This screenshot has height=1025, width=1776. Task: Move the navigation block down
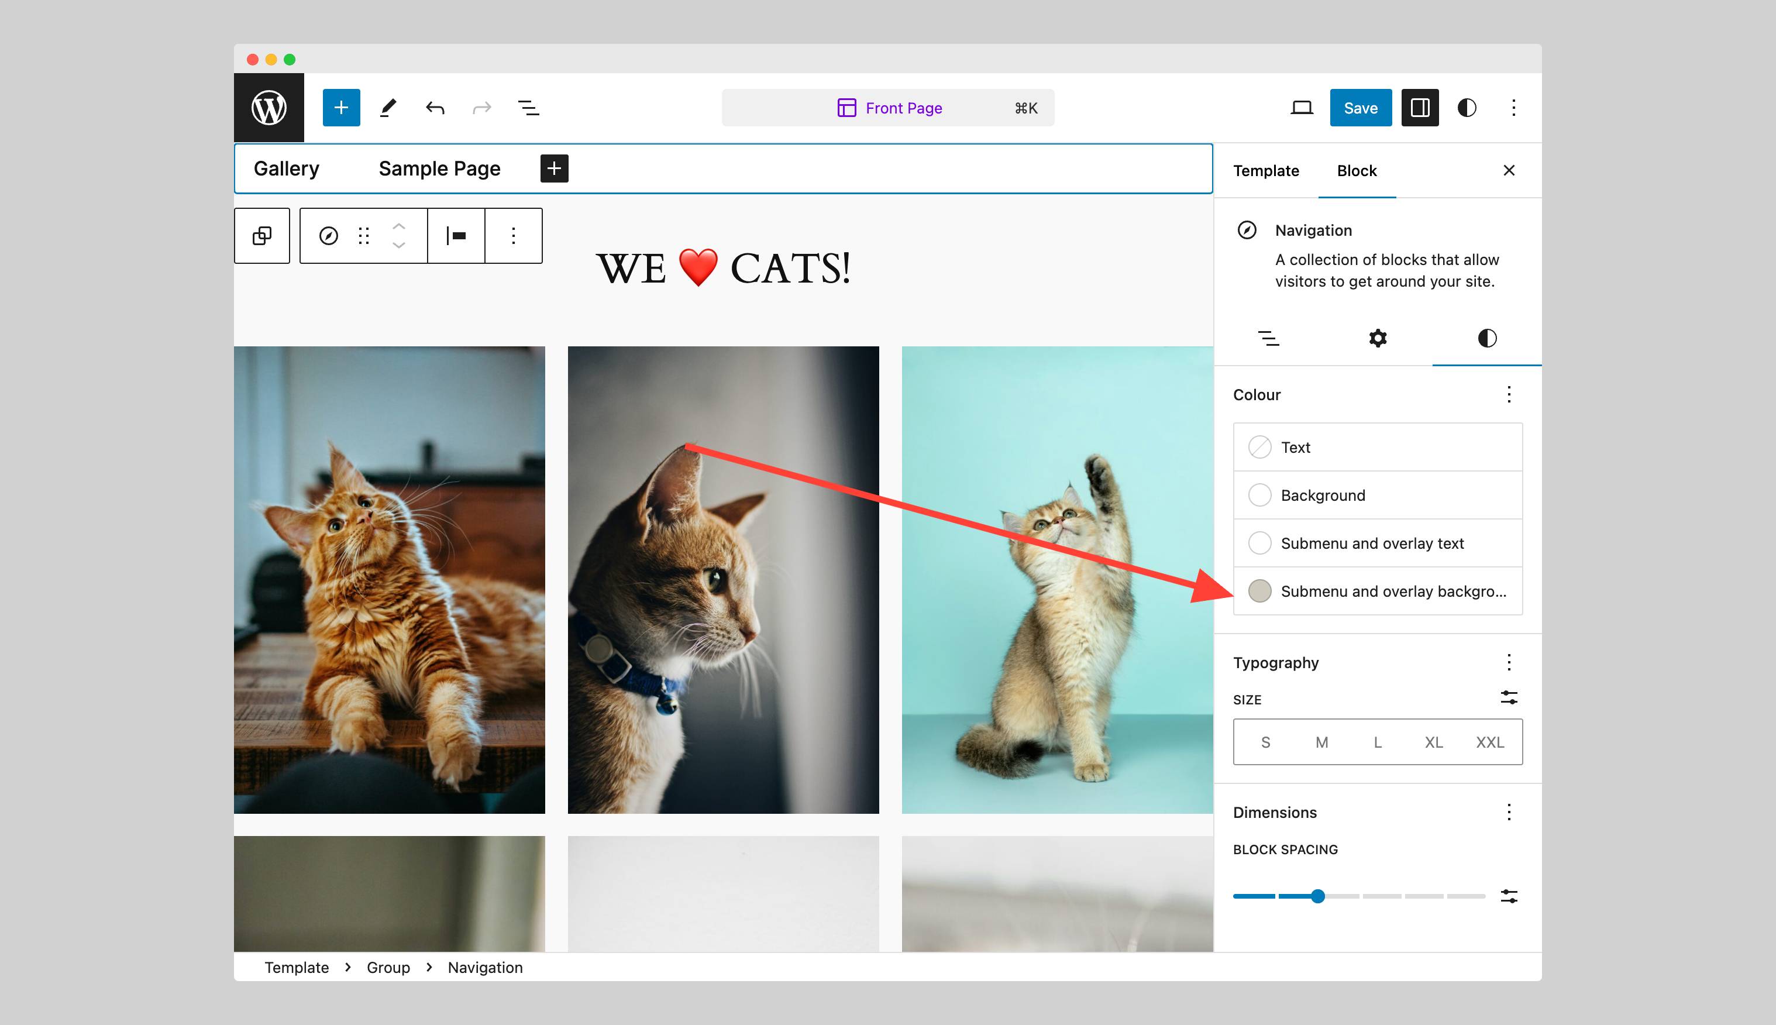(x=398, y=246)
